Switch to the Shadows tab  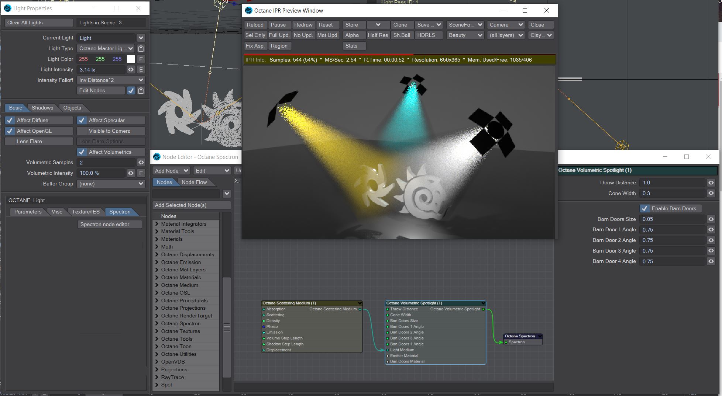[42, 108]
